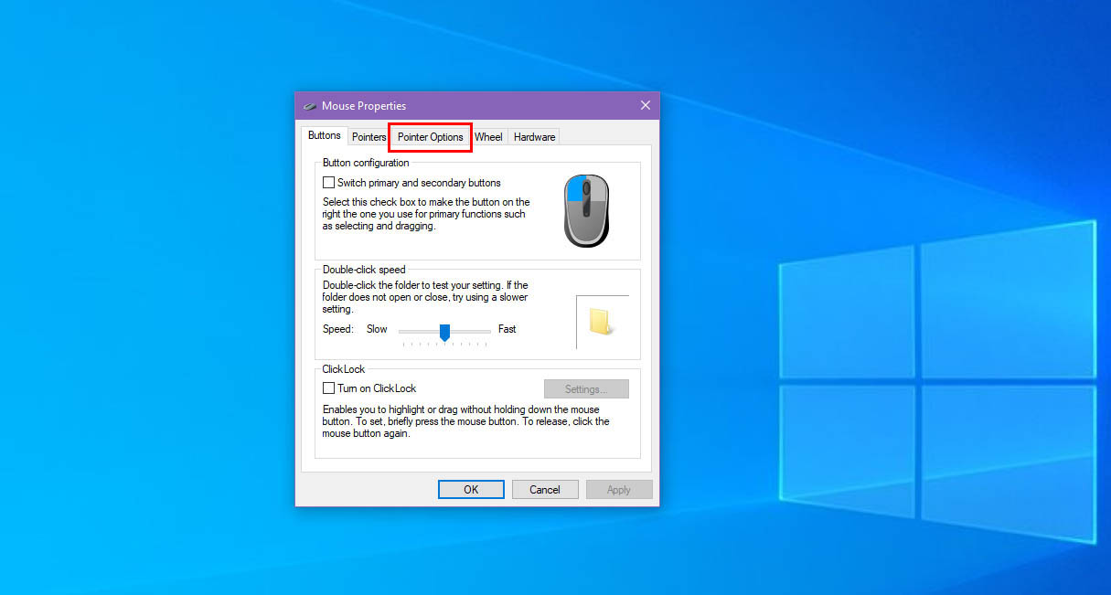Viewport: 1111px width, 595px height.
Task: Open the Pointer Options tab
Action: pos(430,137)
